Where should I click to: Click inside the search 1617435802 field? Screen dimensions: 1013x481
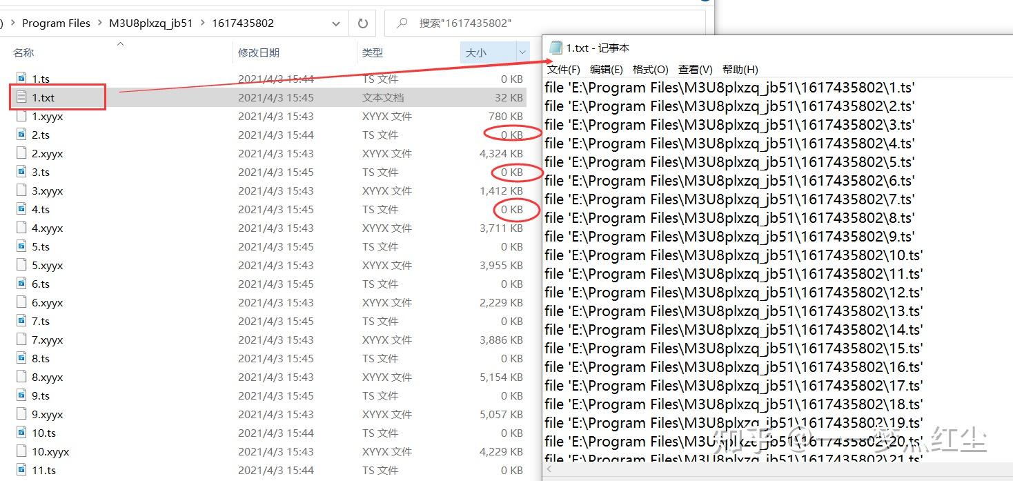[469, 23]
